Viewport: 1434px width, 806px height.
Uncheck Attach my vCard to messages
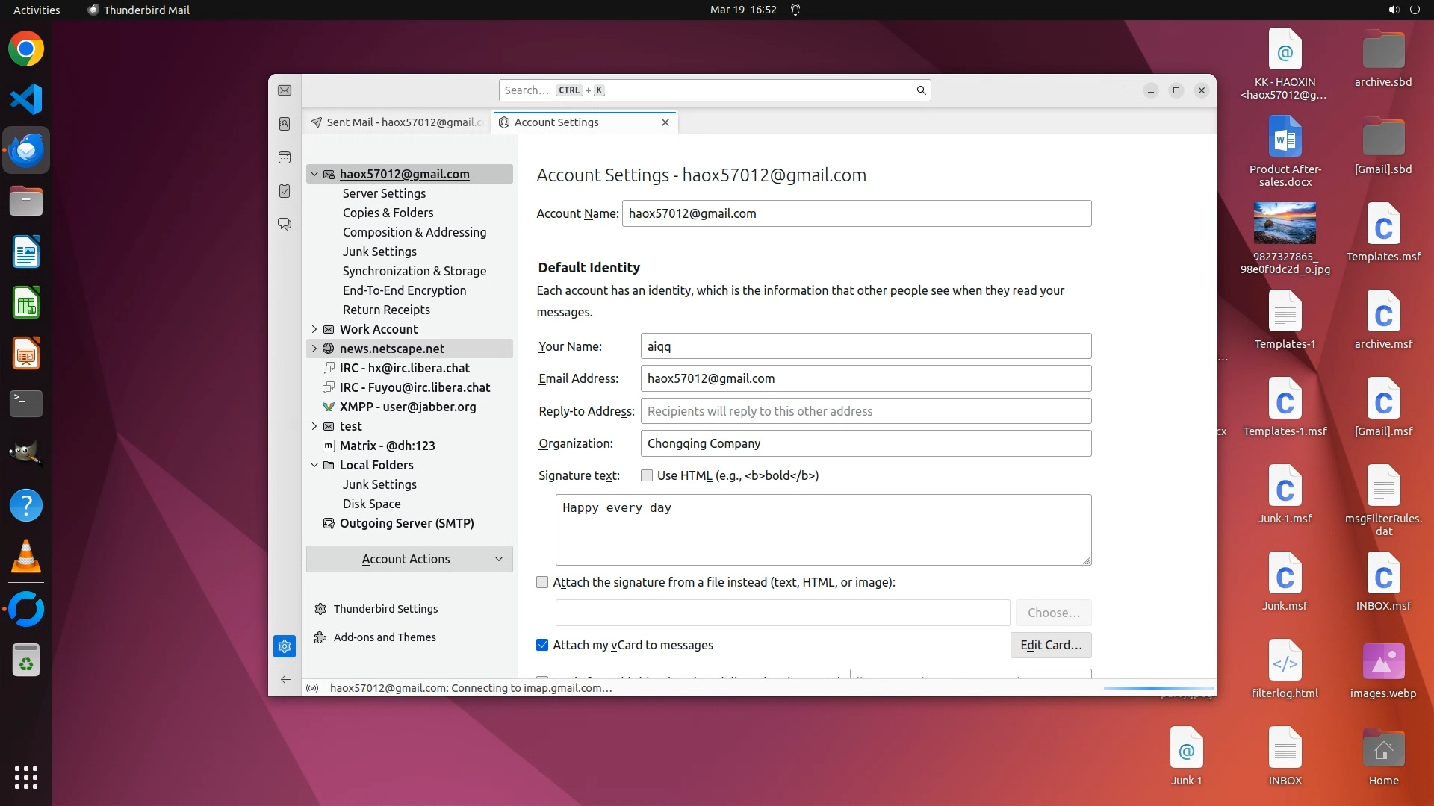542,645
